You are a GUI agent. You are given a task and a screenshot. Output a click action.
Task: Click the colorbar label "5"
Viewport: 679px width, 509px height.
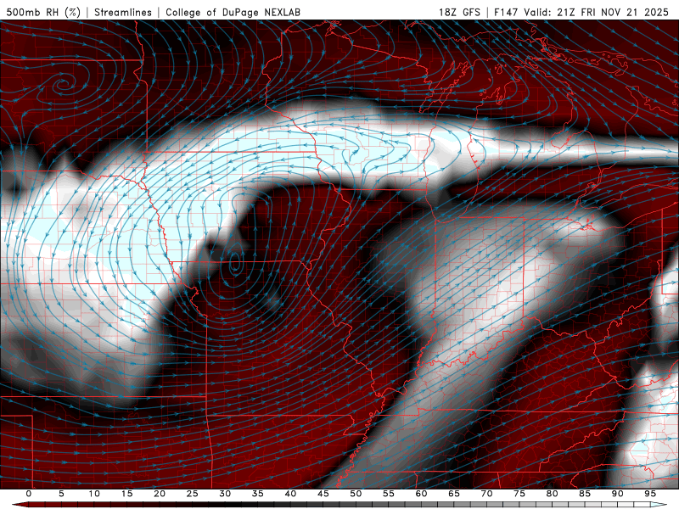[x=61, y=494]
